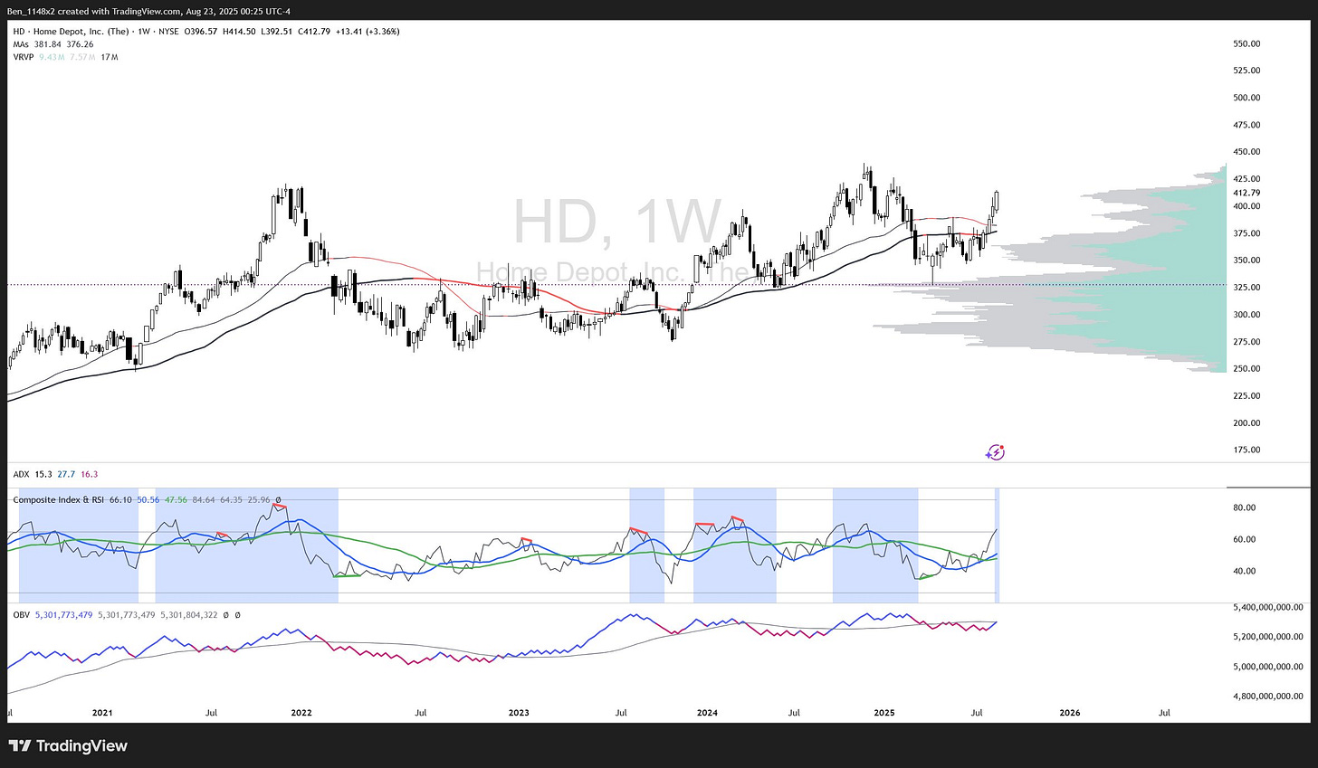Click the 500.00 price axis label
The height and width of the screenshot is (768, 1318).
(x=1246, y=98)
